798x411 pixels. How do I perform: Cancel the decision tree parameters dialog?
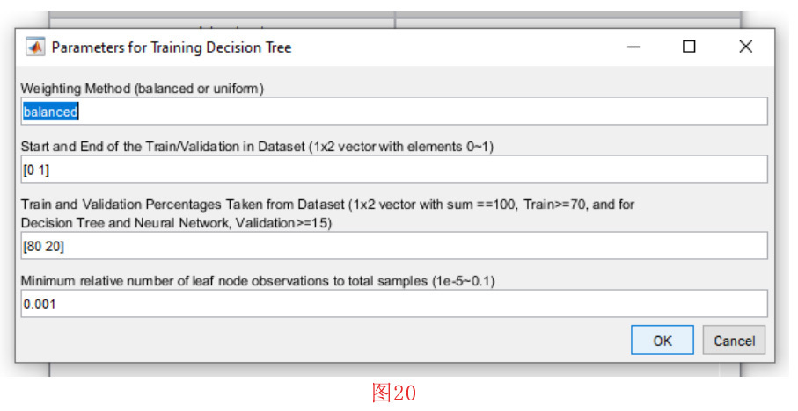(x=734, y=341)
